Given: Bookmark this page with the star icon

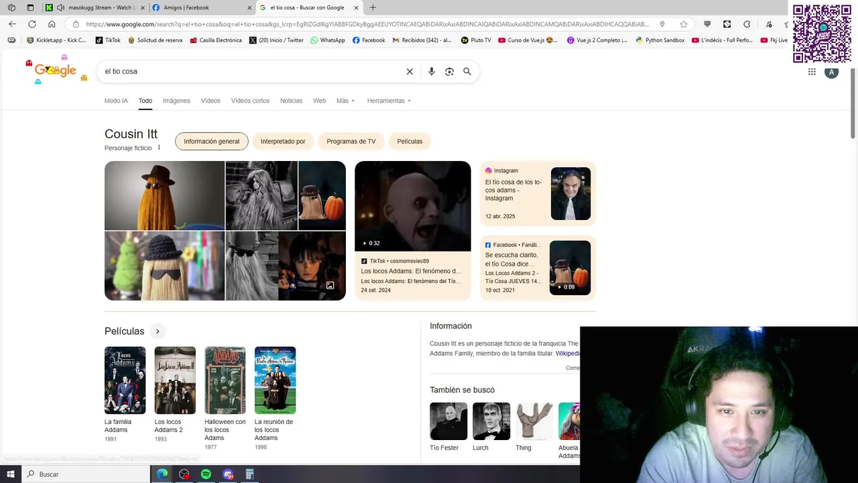Looking at the screenshot, I should [683, 24].
